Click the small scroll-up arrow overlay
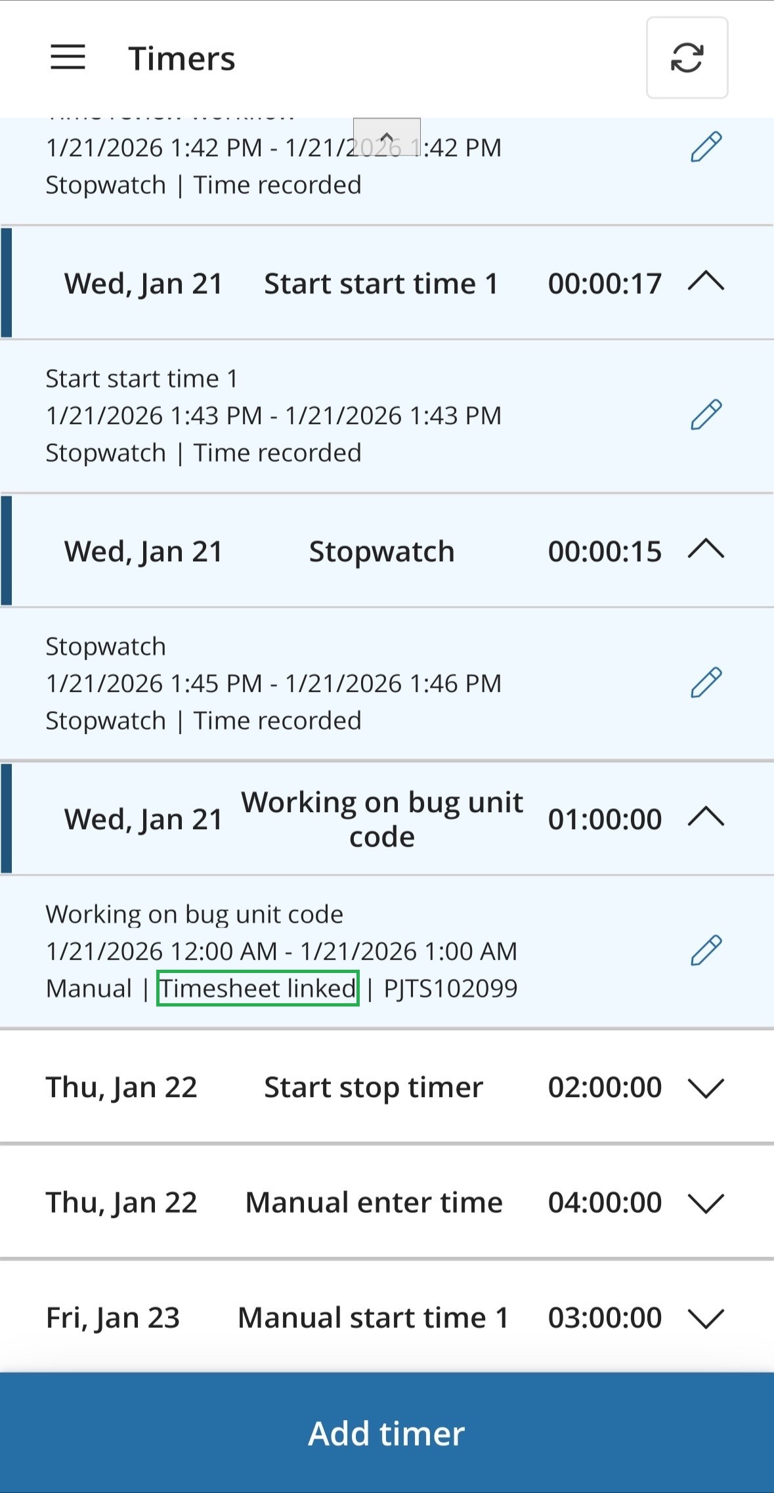Screen dimensions: 774x1493 387,137
